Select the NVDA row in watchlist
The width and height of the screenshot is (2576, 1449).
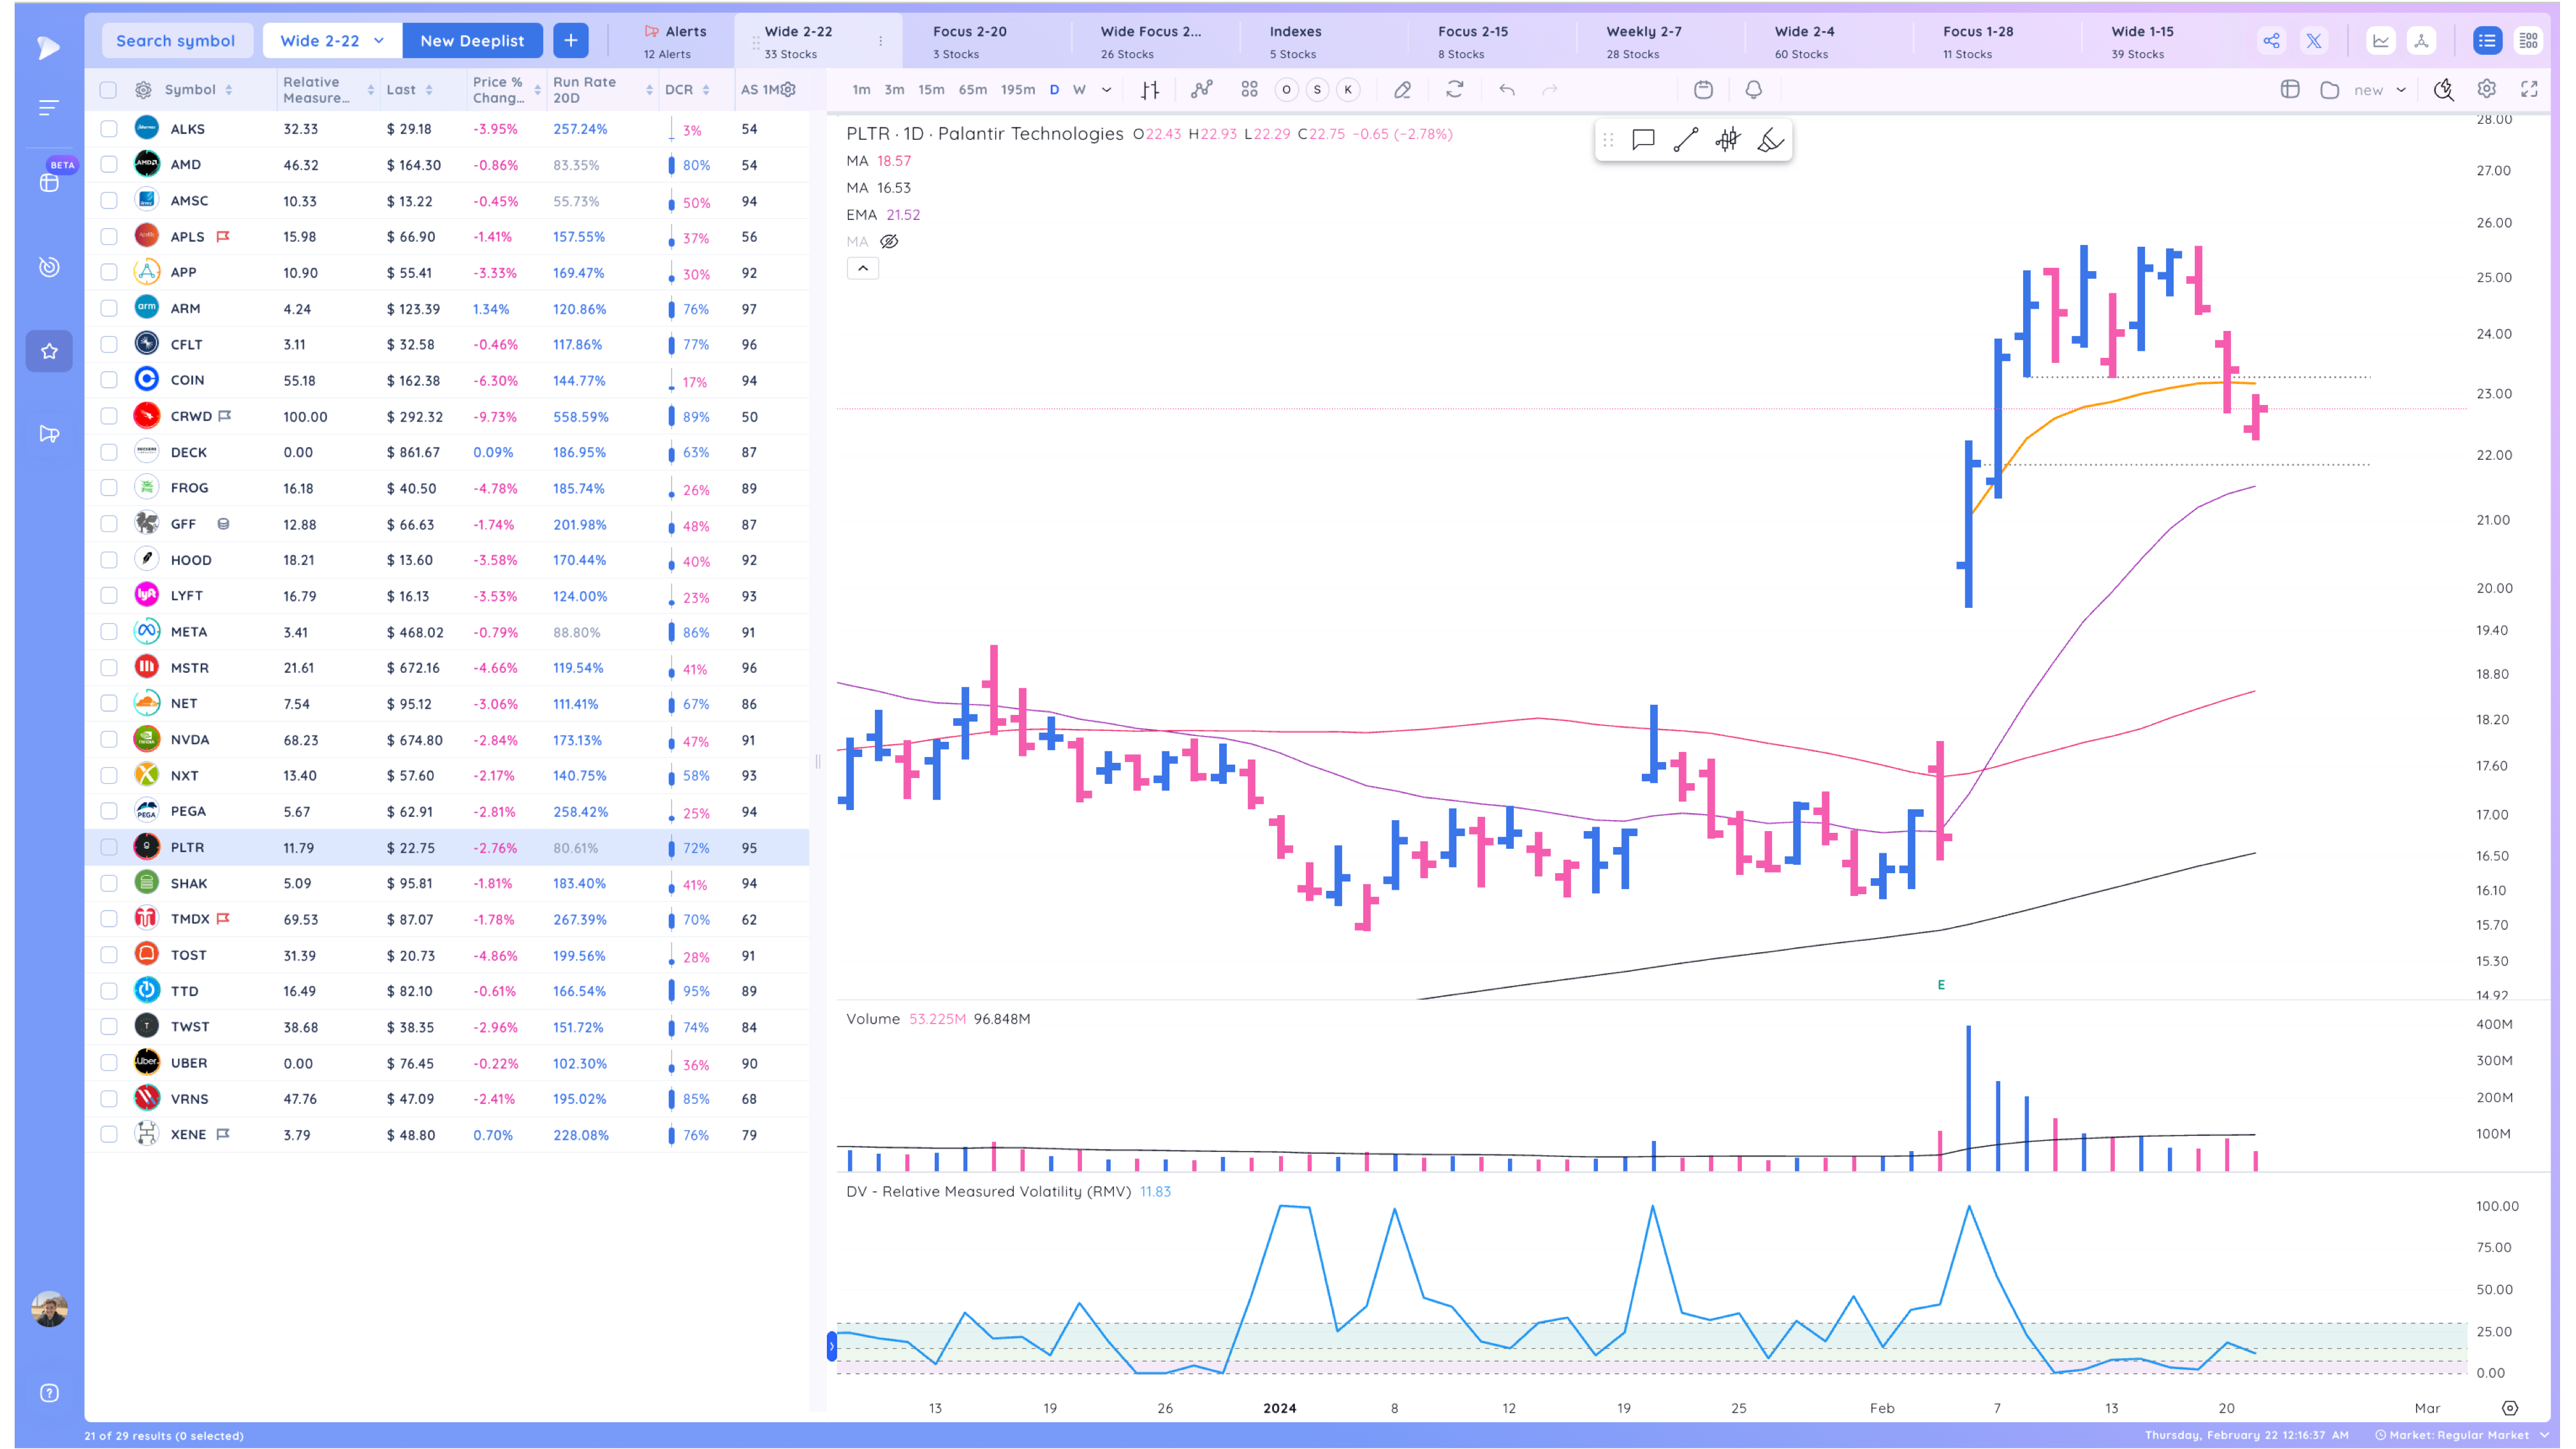(447, 739)
